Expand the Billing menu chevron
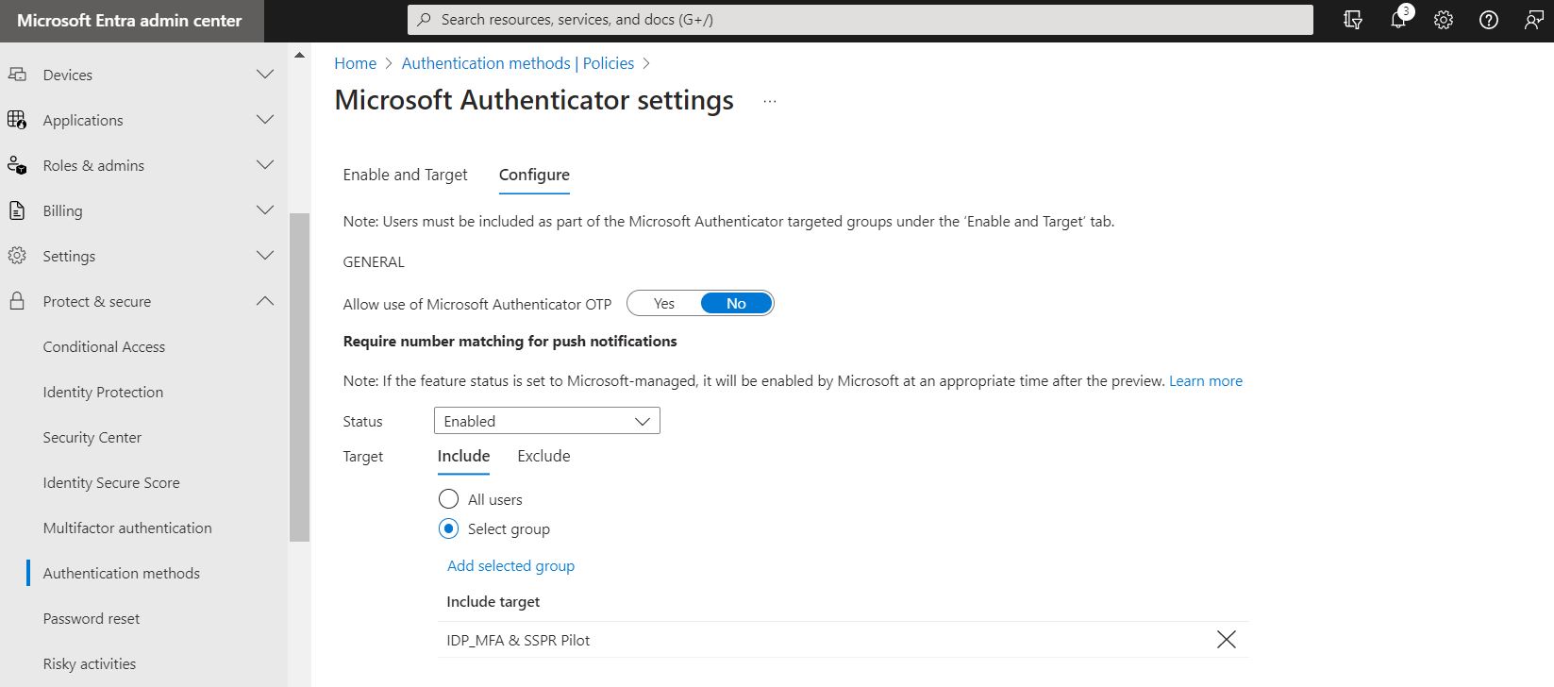1554x687 pixels. coord(265,210)
